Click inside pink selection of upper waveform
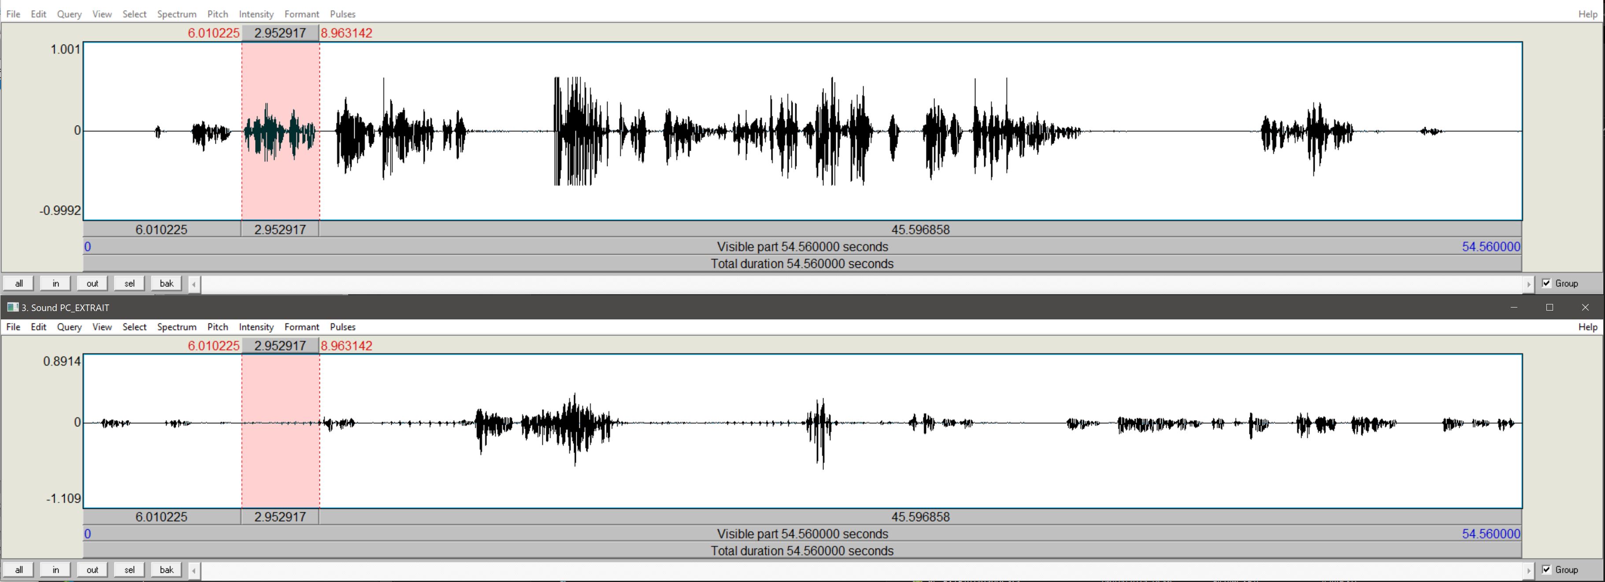1605x582 pixels. (280, 131)
